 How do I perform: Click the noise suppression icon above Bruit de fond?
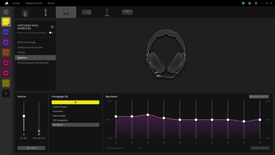pyautogui.click(x=39, y=134)
